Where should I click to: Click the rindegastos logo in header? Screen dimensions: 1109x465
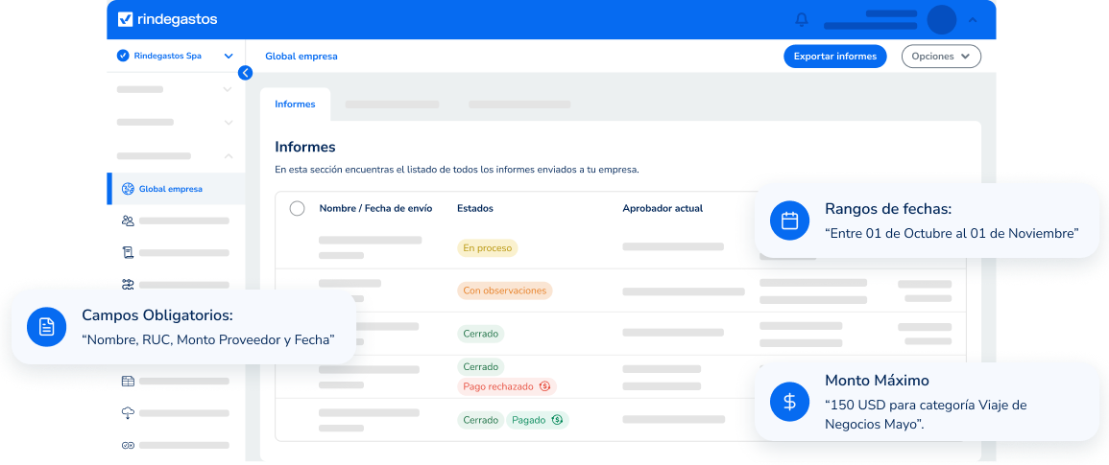(167, 19)
